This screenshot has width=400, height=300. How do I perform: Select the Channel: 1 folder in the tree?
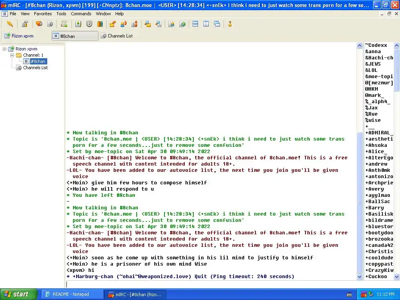tap(33, 55)
